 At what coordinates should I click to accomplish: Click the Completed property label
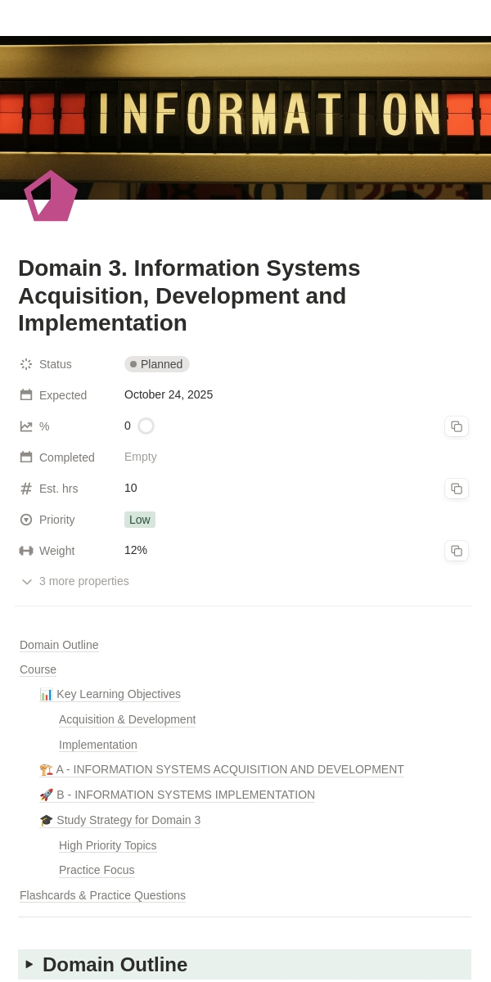(67, 457)
